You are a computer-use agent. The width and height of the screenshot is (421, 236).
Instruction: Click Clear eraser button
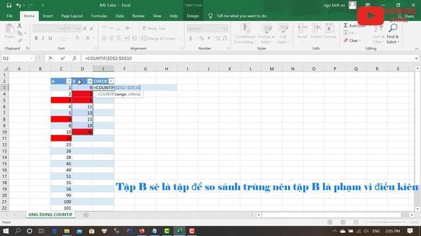[x=352, y=41]
